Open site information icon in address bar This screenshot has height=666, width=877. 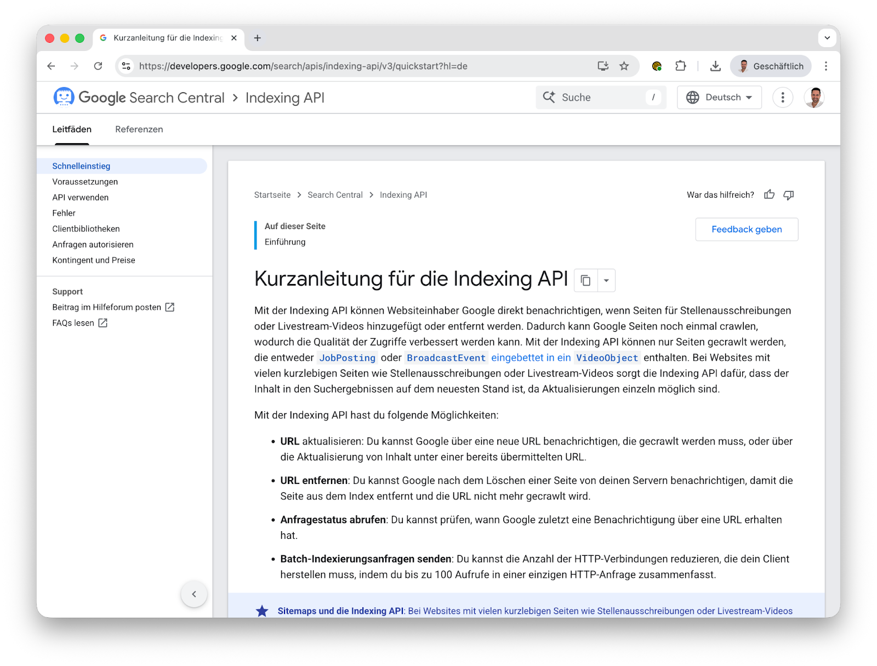pos(126,66)
